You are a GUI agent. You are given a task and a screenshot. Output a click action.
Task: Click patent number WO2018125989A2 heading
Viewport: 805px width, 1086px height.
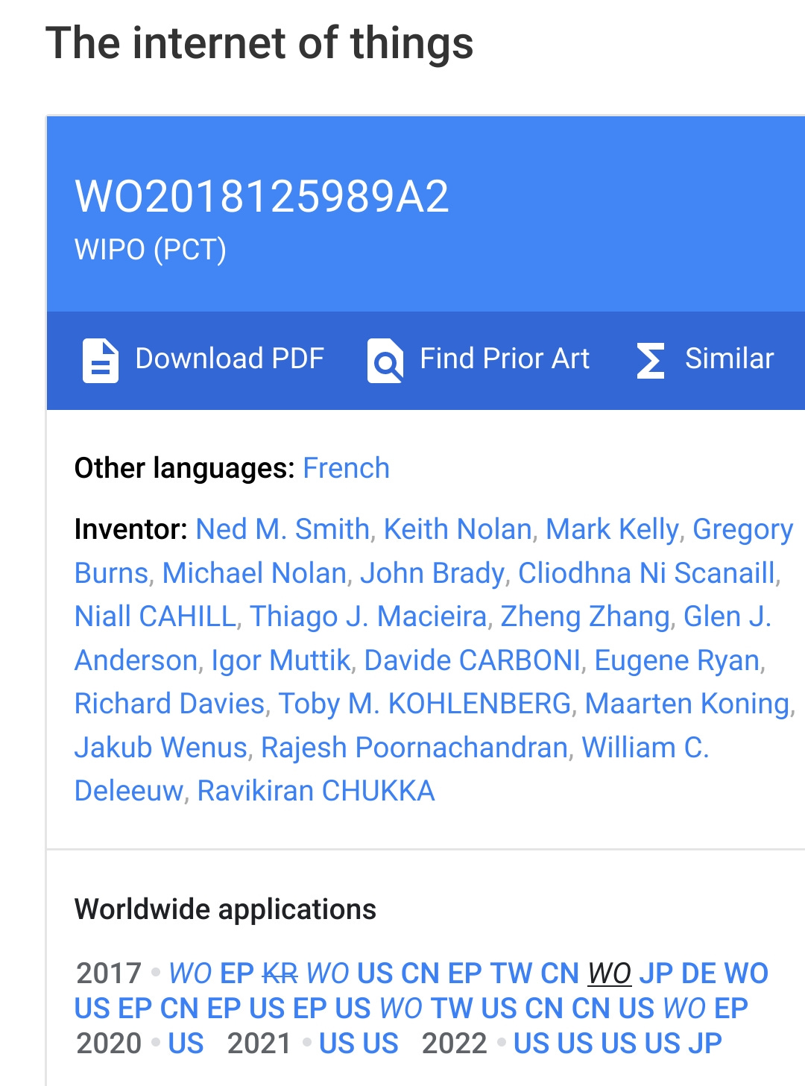click(x=262, y=197)
